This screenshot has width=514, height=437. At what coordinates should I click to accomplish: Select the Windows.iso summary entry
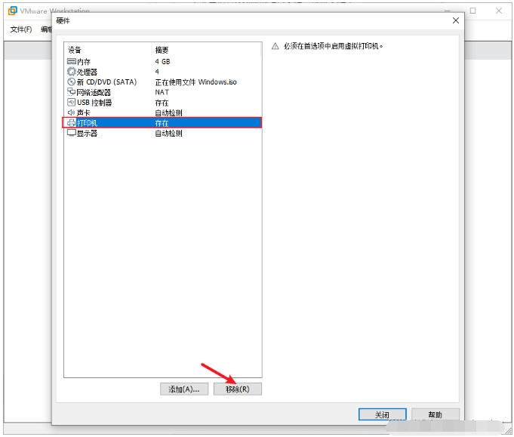coord(195,82)
